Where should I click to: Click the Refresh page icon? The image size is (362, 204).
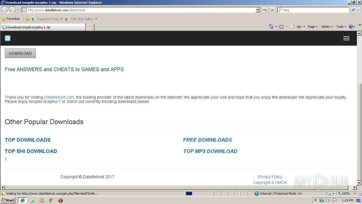[x=265, y=10]
